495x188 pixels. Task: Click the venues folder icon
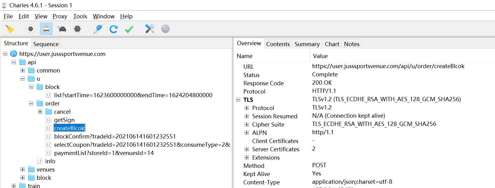[x=31, y=169]
